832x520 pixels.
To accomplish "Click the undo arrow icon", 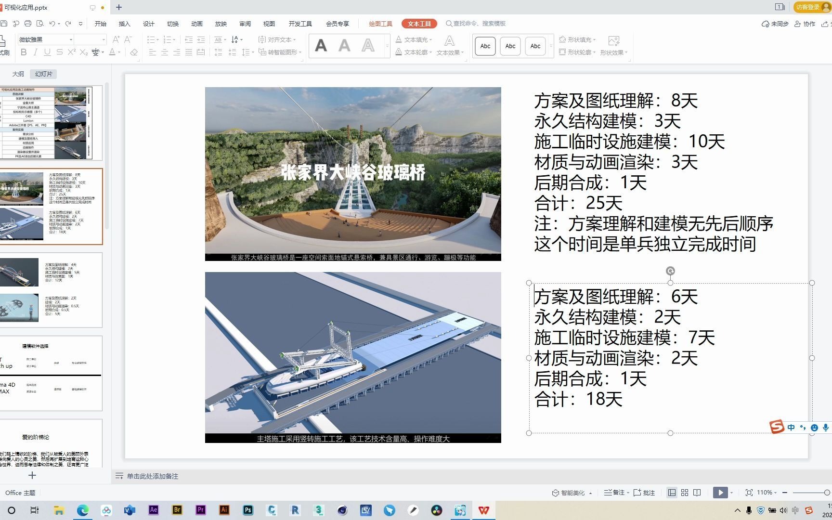I will click(52, 24).
